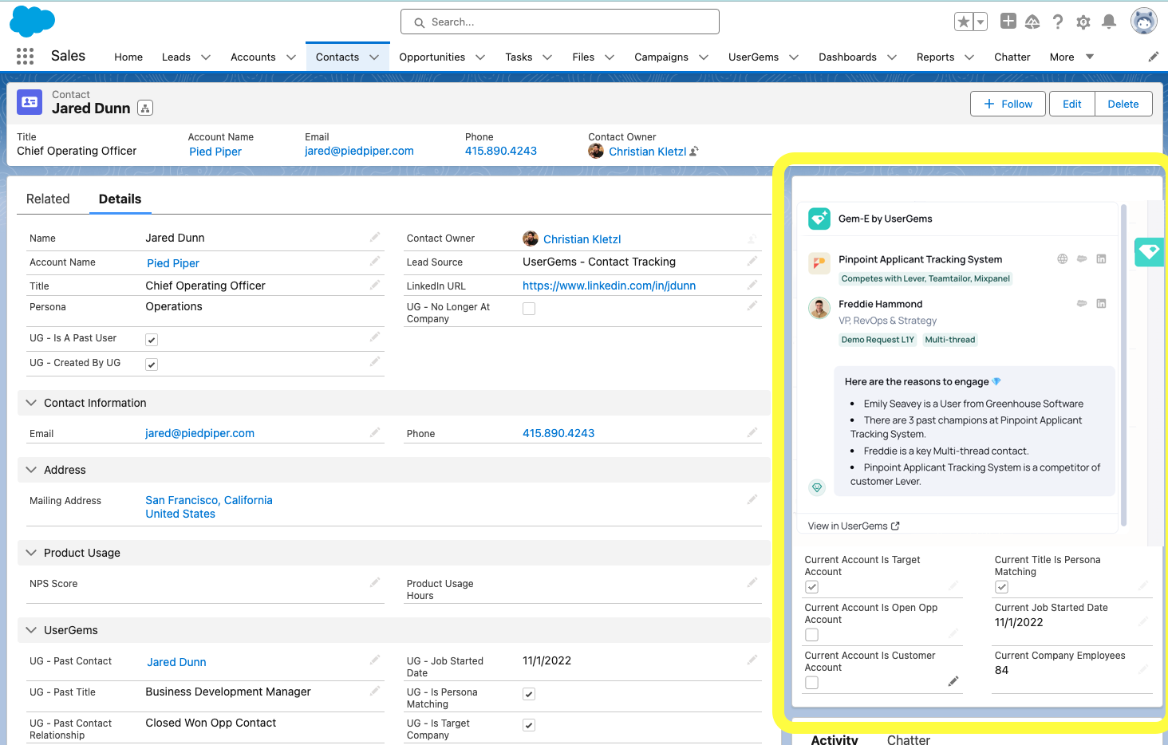Viewport: 1168px width, 745px height.
Task: Click the Favorites star icon
Action: pos(964,22)
